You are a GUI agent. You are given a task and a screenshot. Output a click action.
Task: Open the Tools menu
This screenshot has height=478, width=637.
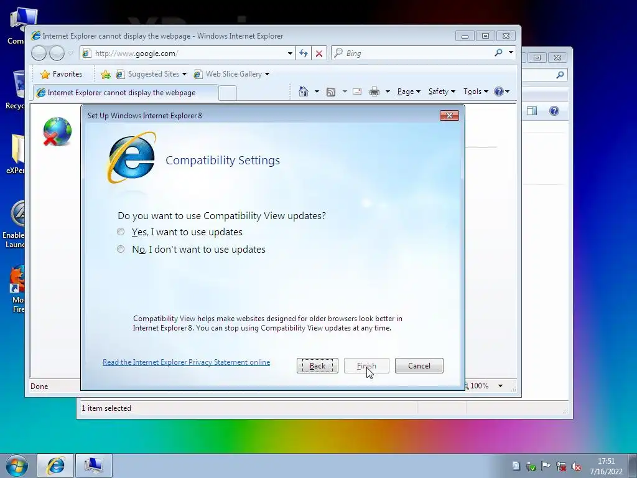pos(476,91)
